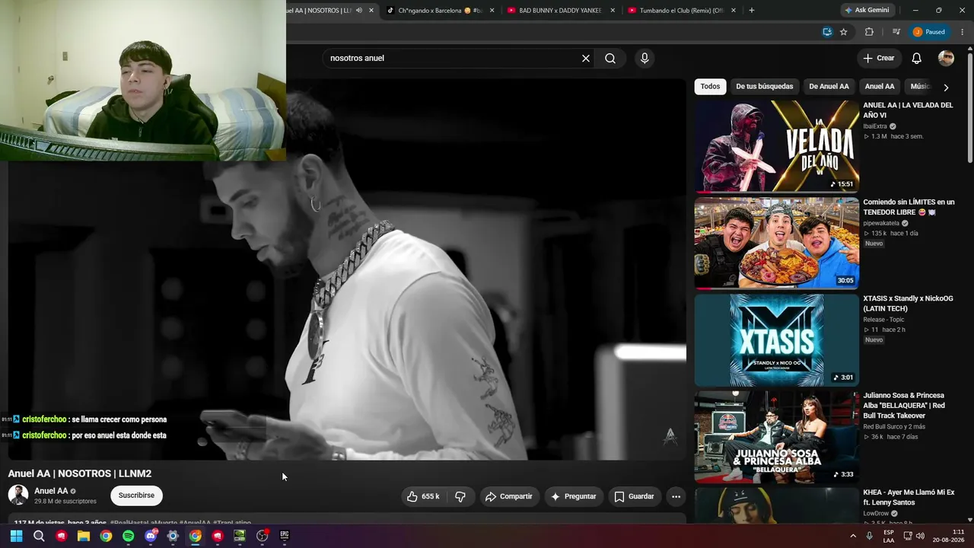
Task: Open the Anuel AA channel name link
Action: click(51, 491)
